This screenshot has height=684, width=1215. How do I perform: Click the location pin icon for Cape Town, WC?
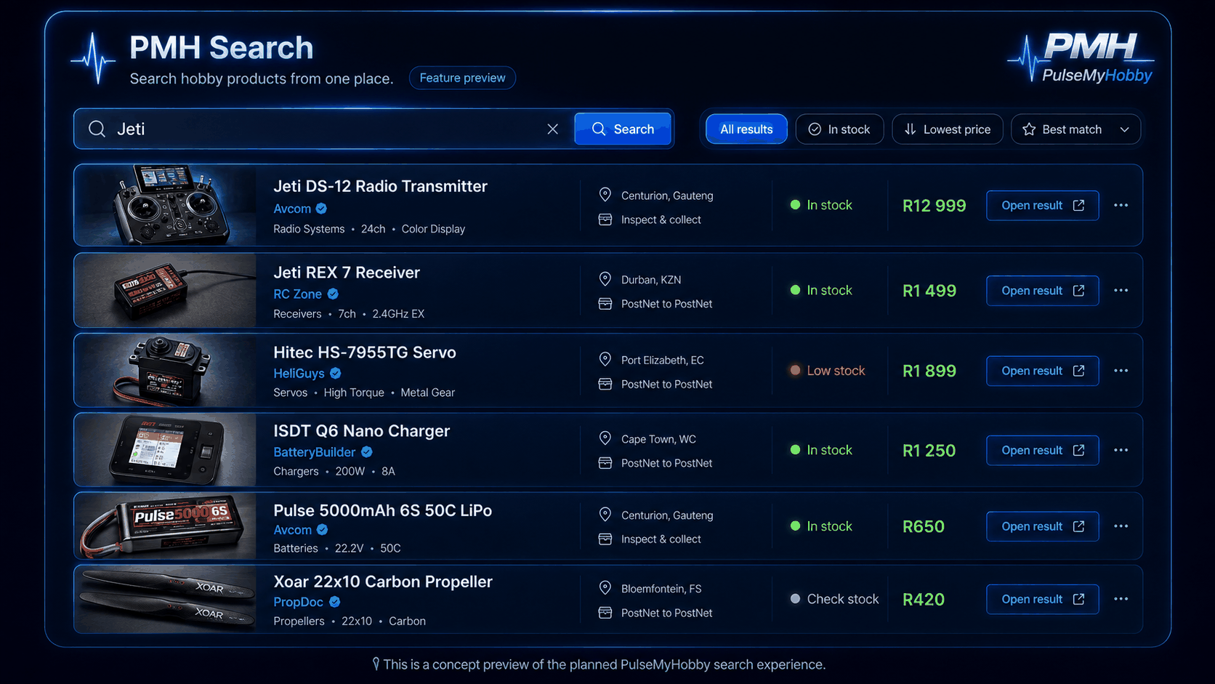click(x=605, y=438)
